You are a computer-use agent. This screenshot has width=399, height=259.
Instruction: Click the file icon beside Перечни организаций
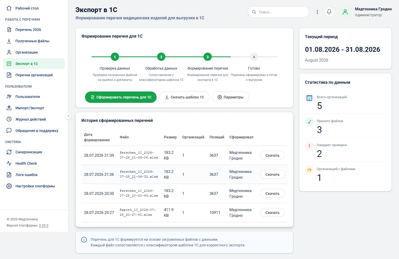pyautogui.click(x=9, y=75)
